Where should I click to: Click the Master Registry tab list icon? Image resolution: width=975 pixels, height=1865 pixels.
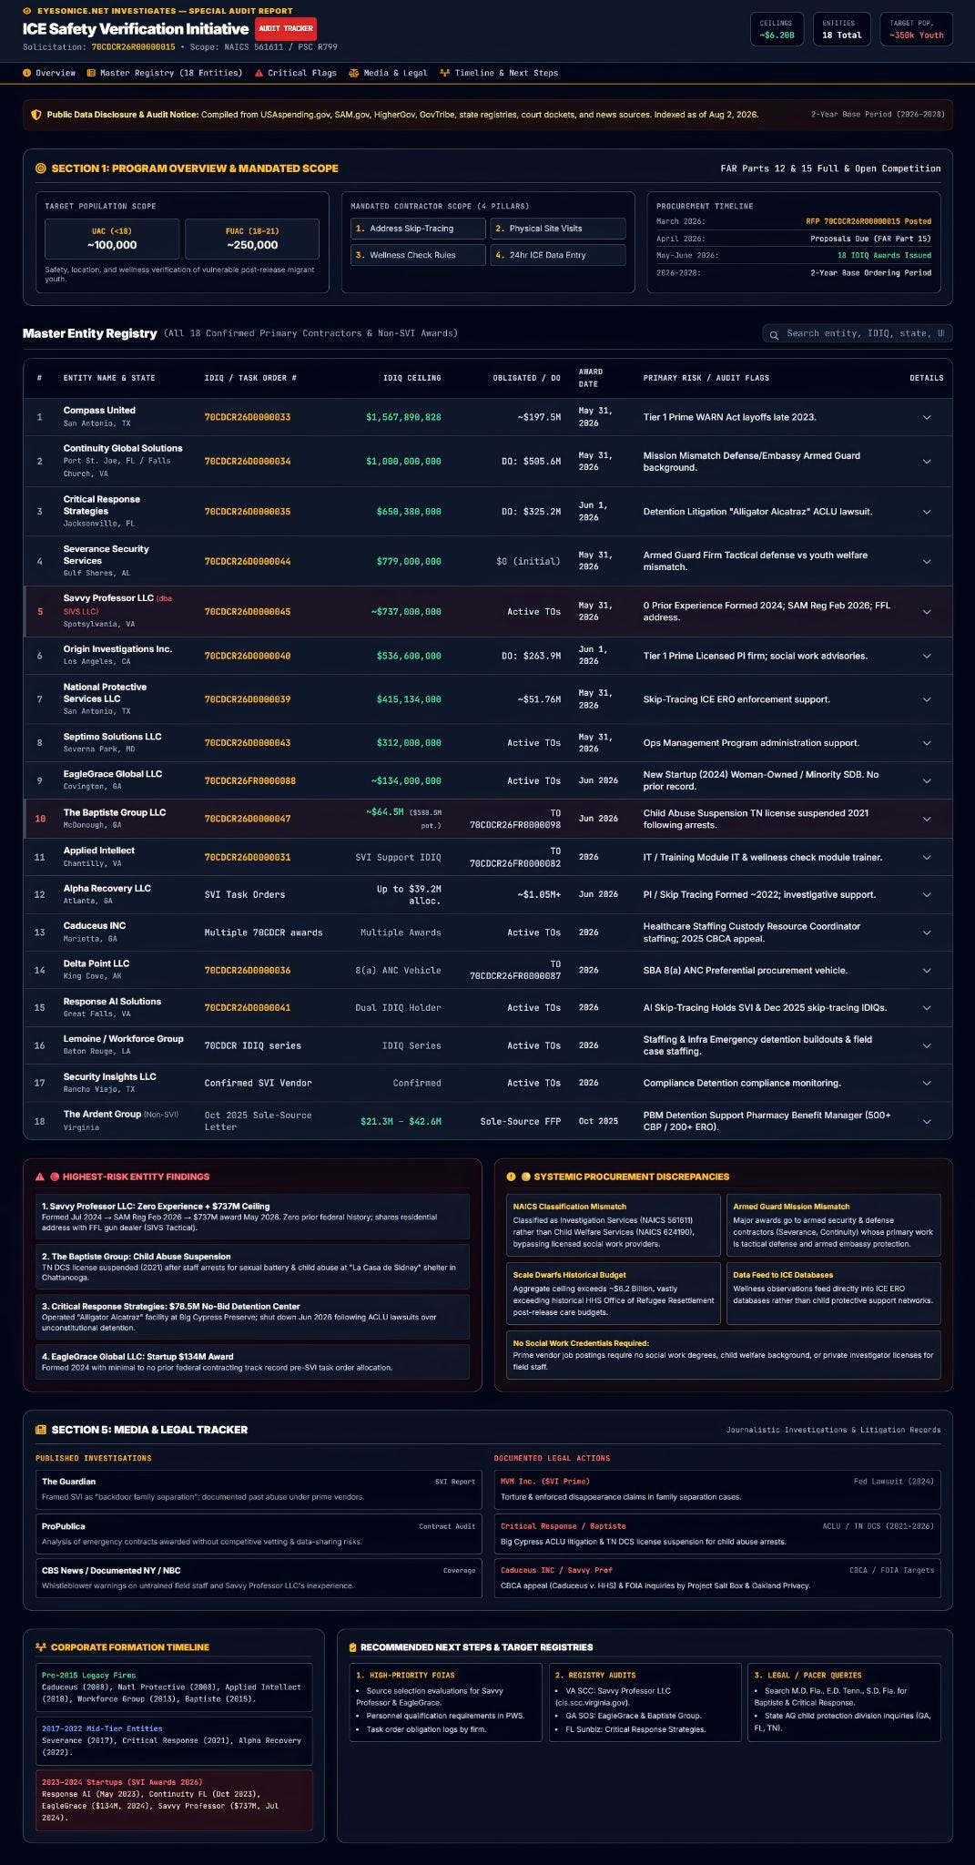pyautogui.click(x=91, y=73)
